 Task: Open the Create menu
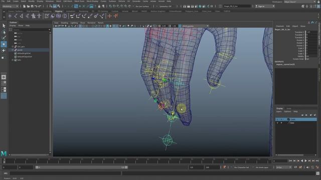click(x=16, y=1)
